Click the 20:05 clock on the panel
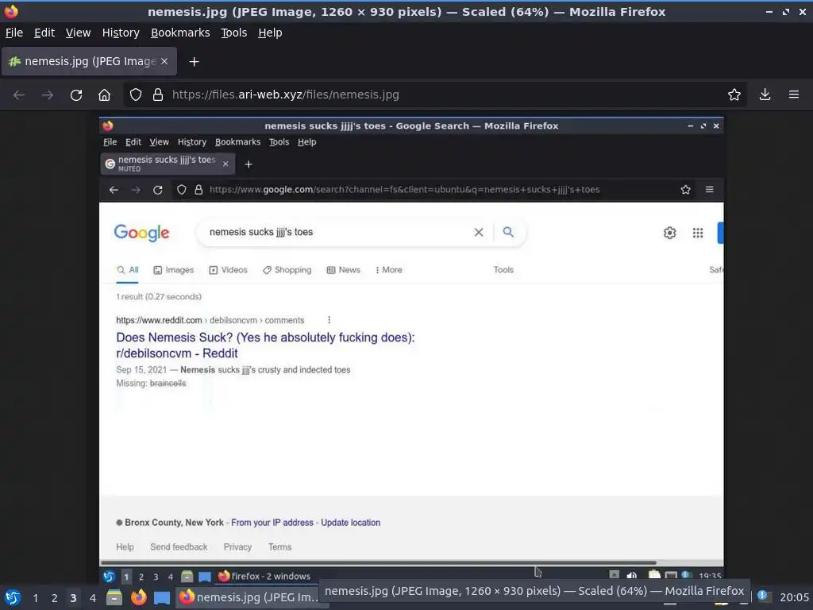Viewport: 813px width, 610px height. (x=794, y=597)
